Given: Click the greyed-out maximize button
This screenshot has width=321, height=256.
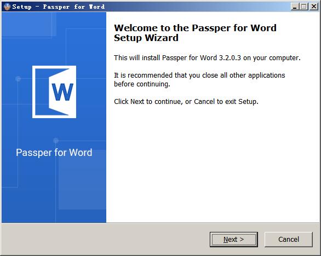Looking at the screenshot, I should [304, 7].
